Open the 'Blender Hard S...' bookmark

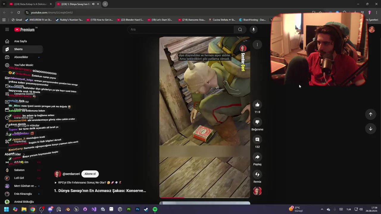(130, 20)
